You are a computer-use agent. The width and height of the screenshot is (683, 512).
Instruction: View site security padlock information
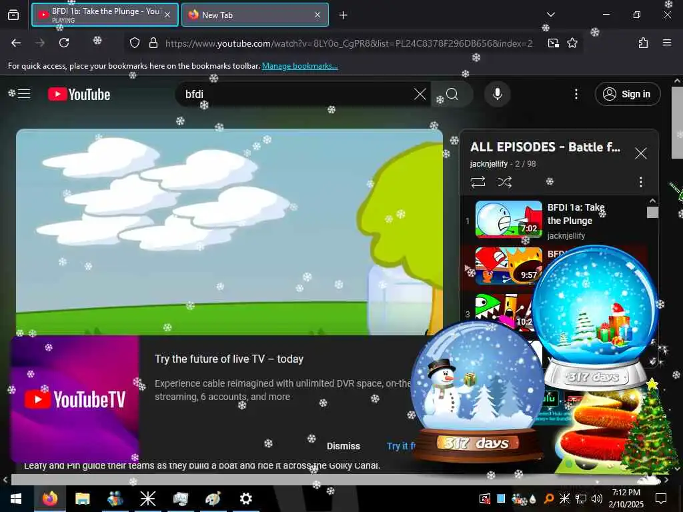(x=153, y=43)
